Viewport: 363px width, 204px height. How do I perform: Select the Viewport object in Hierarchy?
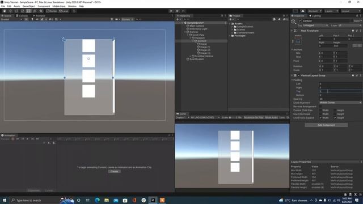[x=200, y=38]
